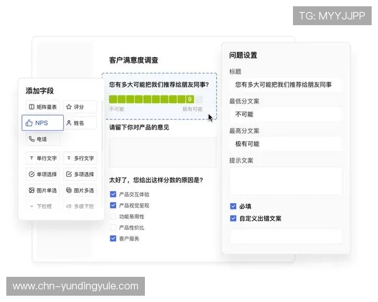378x302 pixels.
Task: Select score 9 on the NPS bar
Action: click(x=190, y=99)
